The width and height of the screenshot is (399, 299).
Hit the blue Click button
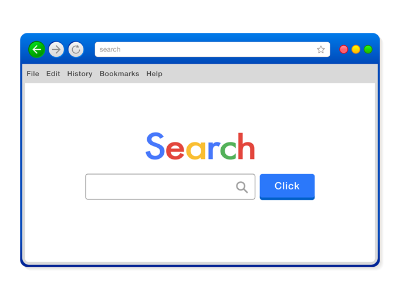click(x=287, y=186)
